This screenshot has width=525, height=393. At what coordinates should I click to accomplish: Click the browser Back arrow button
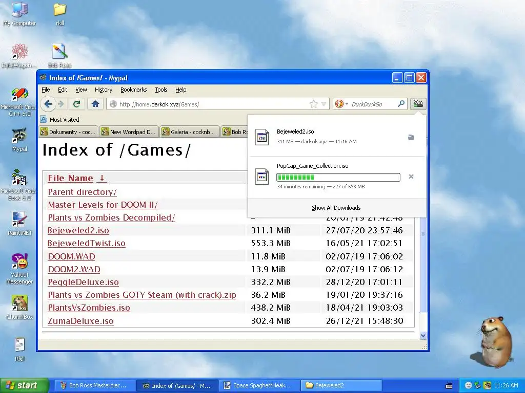[48, 104]
